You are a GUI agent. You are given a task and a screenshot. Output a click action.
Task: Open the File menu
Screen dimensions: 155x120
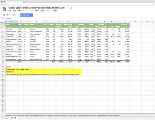10,11
